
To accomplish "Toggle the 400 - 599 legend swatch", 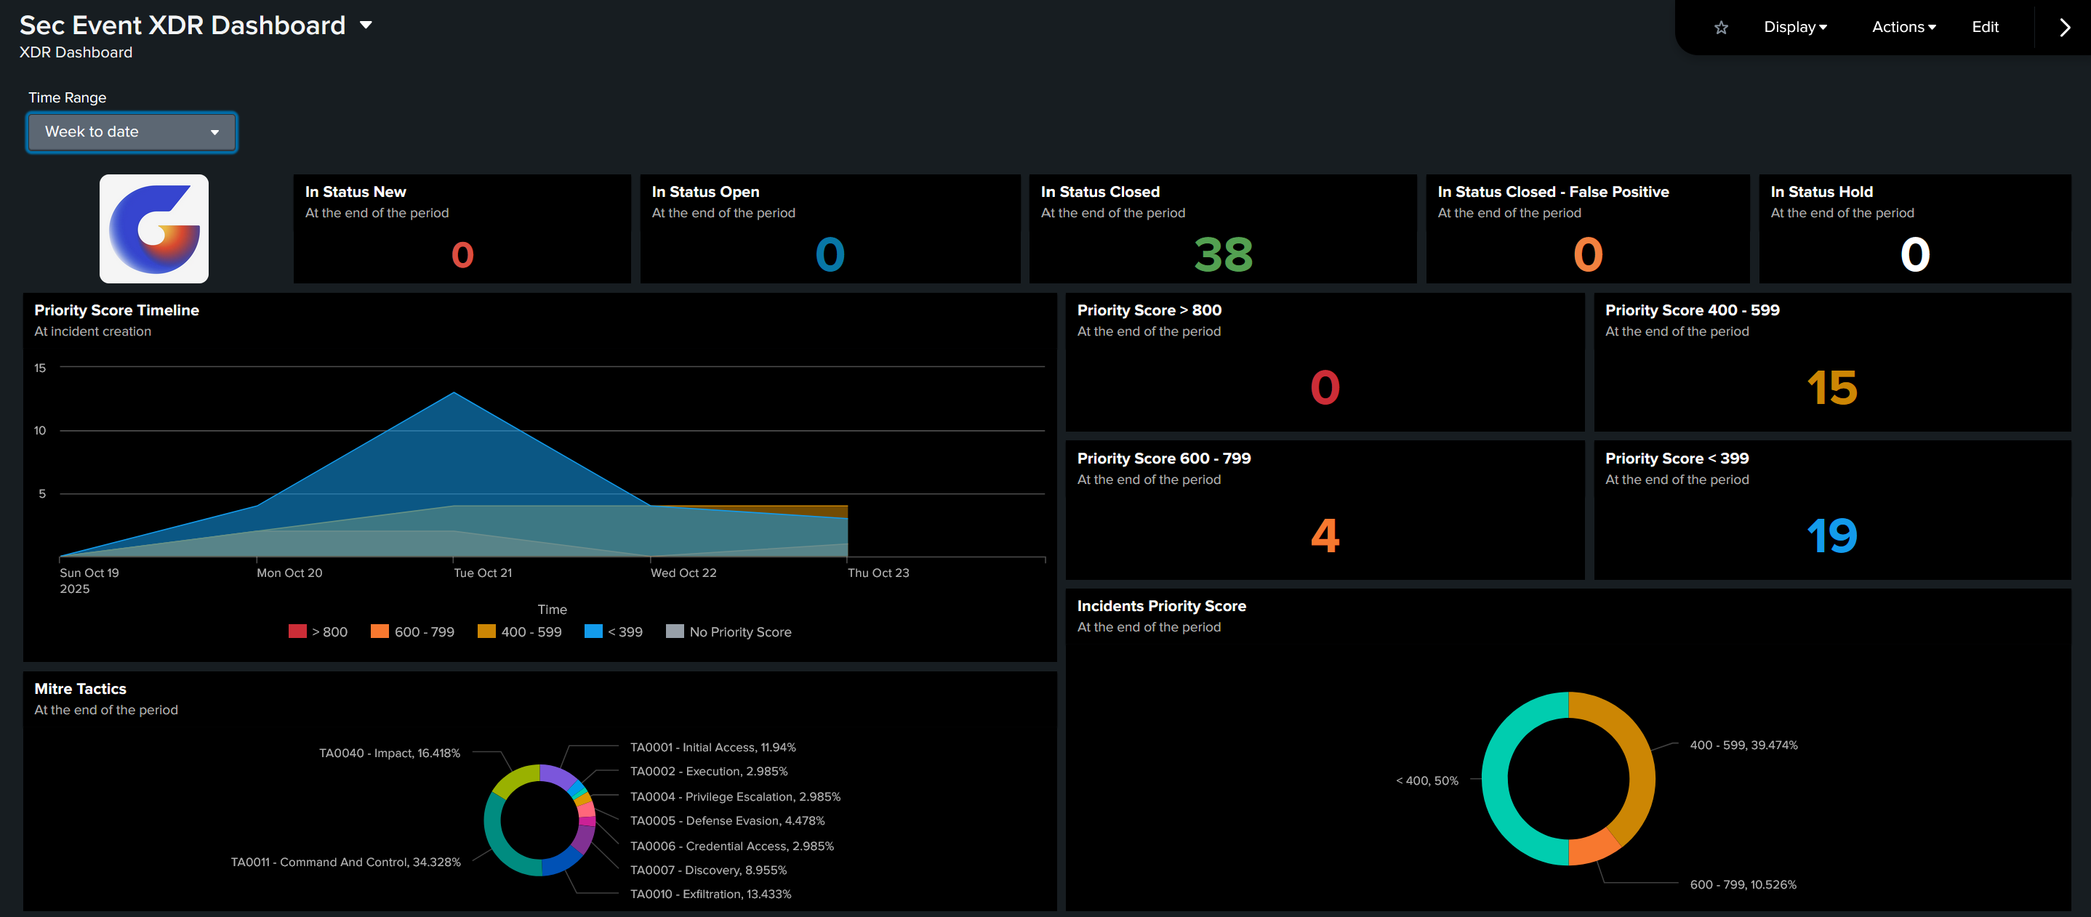I will (486, 631).
